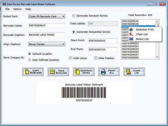
Task: Open the File menu
Action: [x=7, y=9]
